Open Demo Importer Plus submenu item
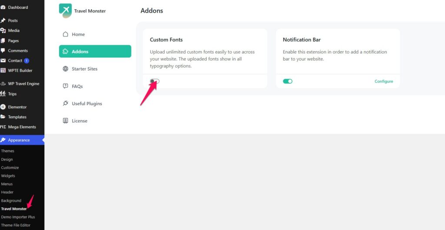The height and width of the screenshot is (230, 445). pos(18,217)
